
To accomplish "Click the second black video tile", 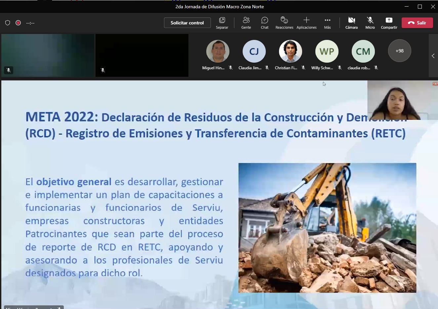I will [142, 55].
